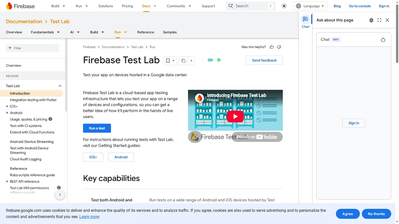The width and height of the screenshot is (399, 224).
Task: Click the badge icon next to Usage, quotas, & pricing
Action: (x=51, y=119)
